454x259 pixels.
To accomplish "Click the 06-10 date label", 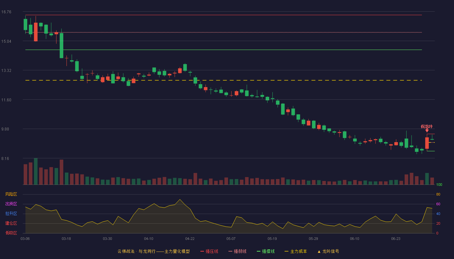I will coord(354,239).
